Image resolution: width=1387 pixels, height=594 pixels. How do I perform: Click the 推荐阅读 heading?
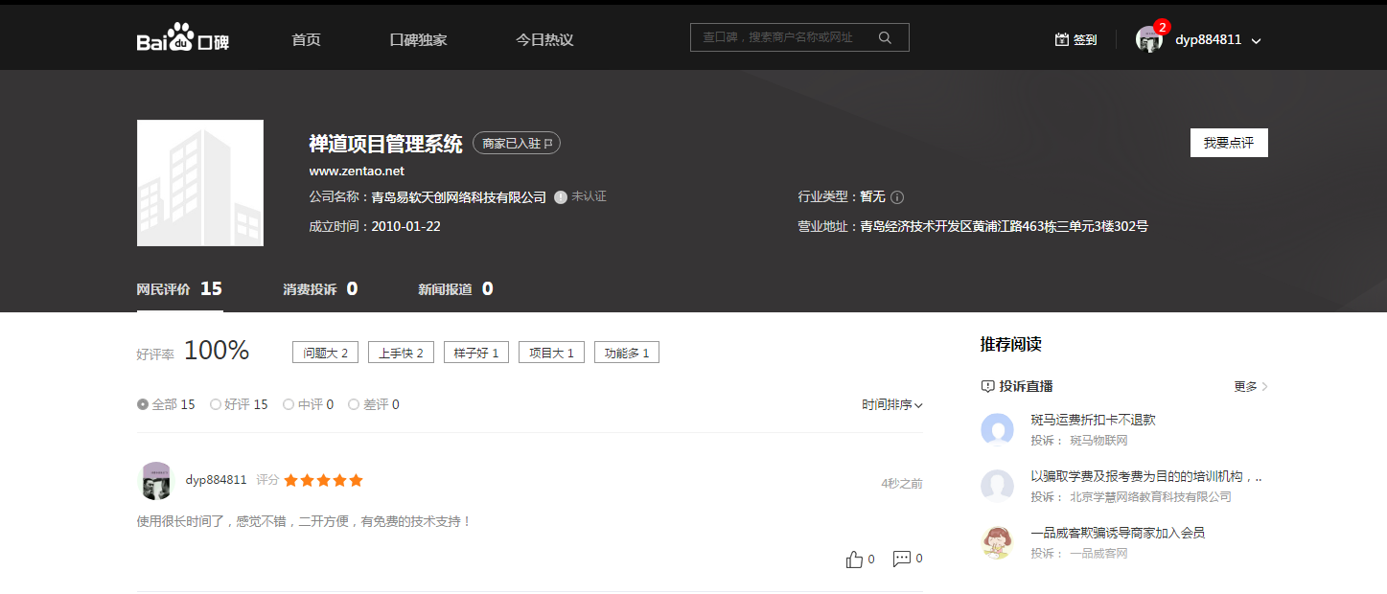pos(1010,345)
